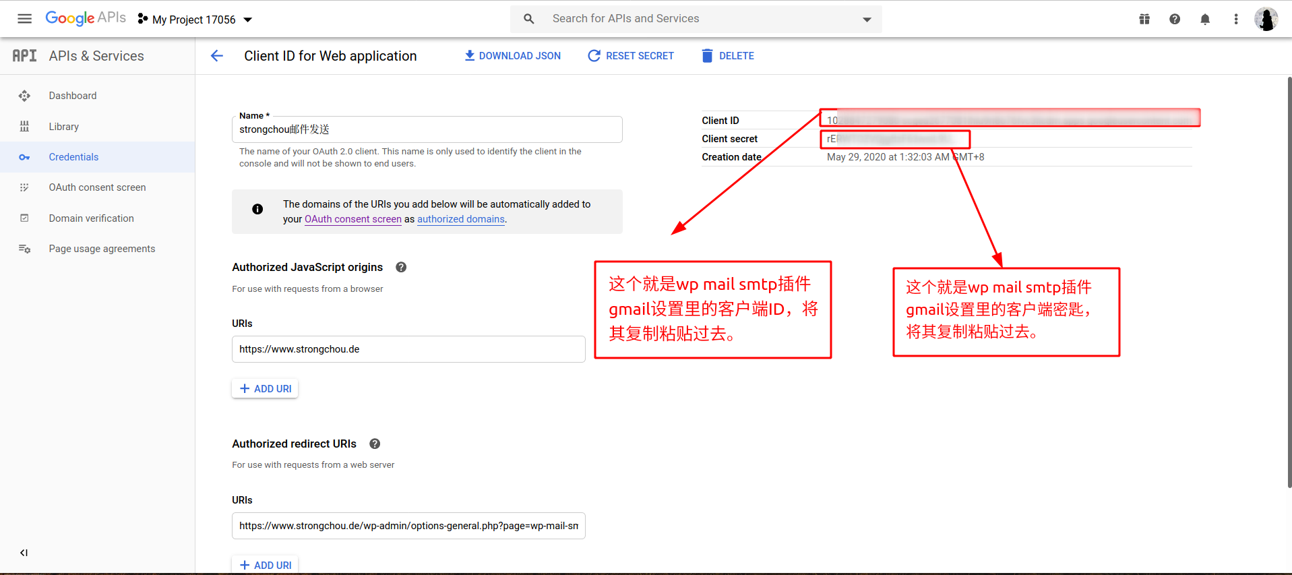Open the main navigation hamburger menu

pyautogui.click(x=25, y=19)
